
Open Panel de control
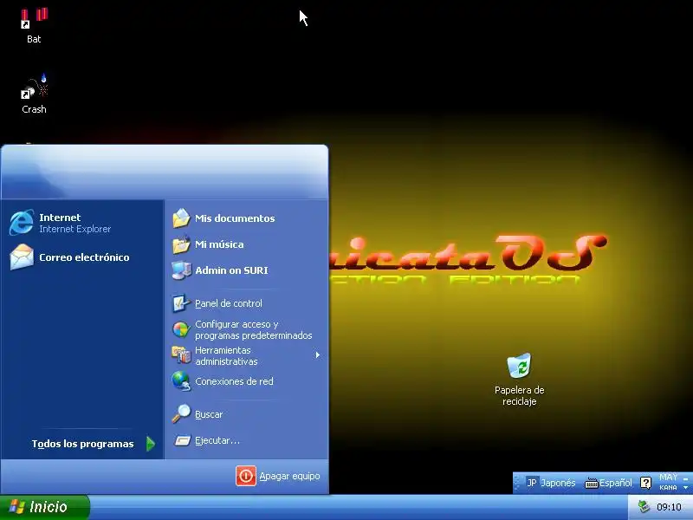246,303
